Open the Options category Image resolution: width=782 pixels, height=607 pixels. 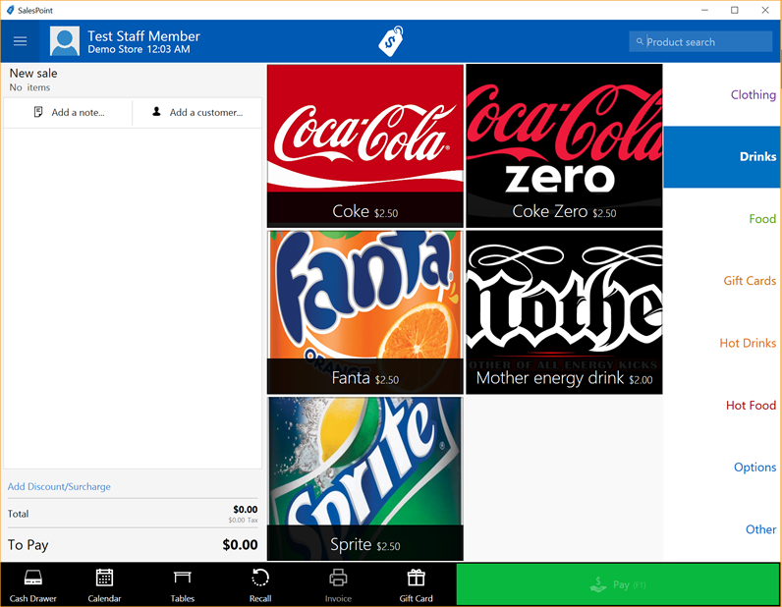722,468
